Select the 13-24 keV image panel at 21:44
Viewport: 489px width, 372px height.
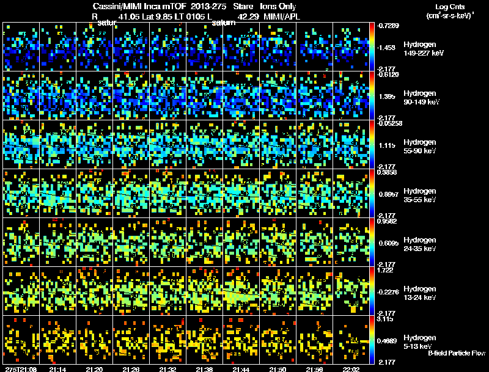click(241, 291)
